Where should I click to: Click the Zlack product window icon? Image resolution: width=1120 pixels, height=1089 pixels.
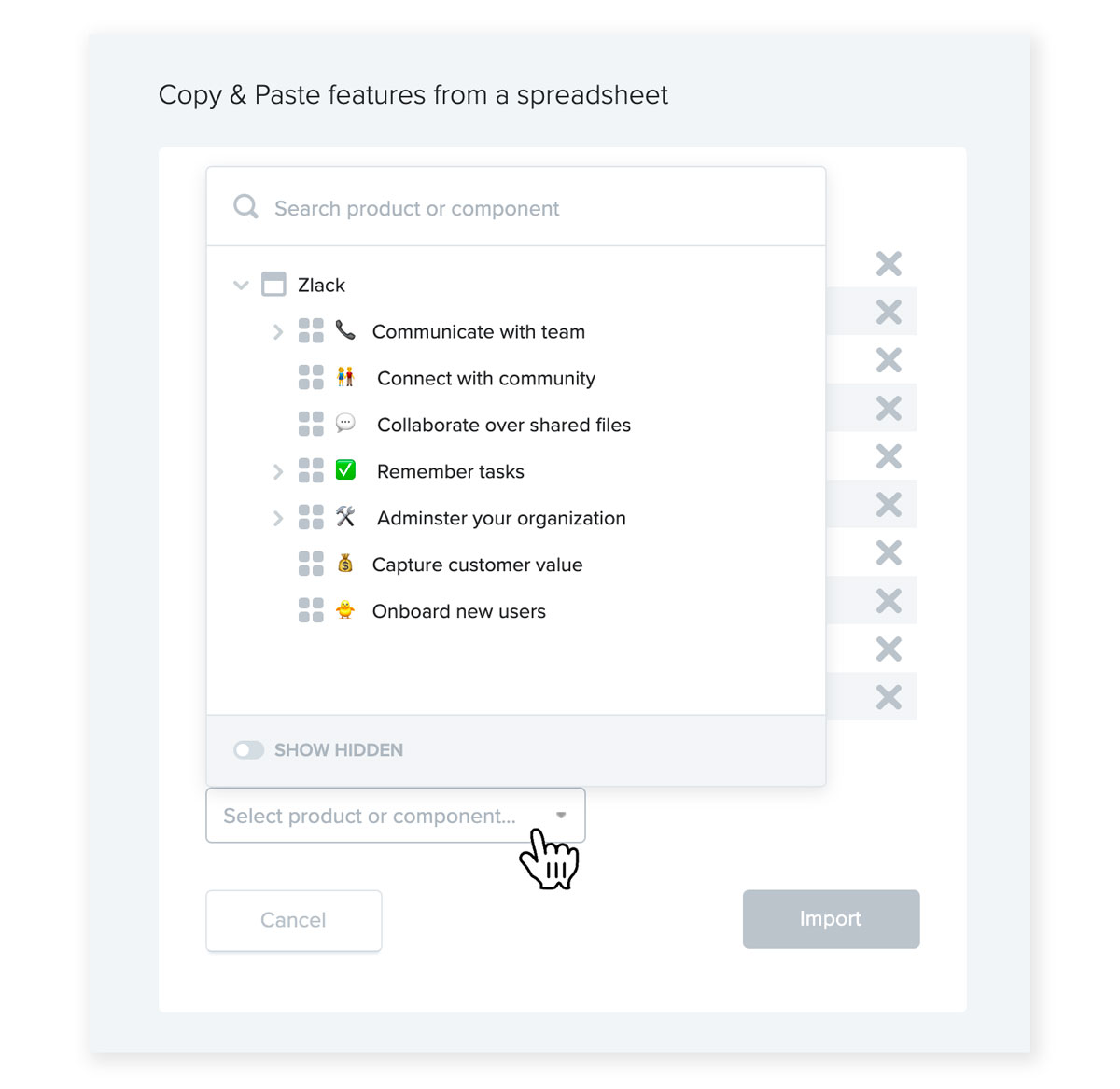click(x=273, y=284)
